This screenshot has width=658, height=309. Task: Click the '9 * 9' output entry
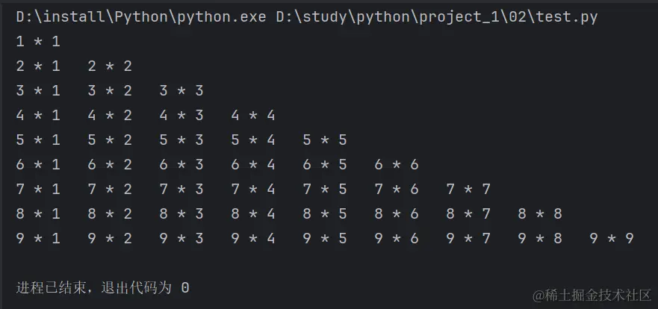click(612, 239)
